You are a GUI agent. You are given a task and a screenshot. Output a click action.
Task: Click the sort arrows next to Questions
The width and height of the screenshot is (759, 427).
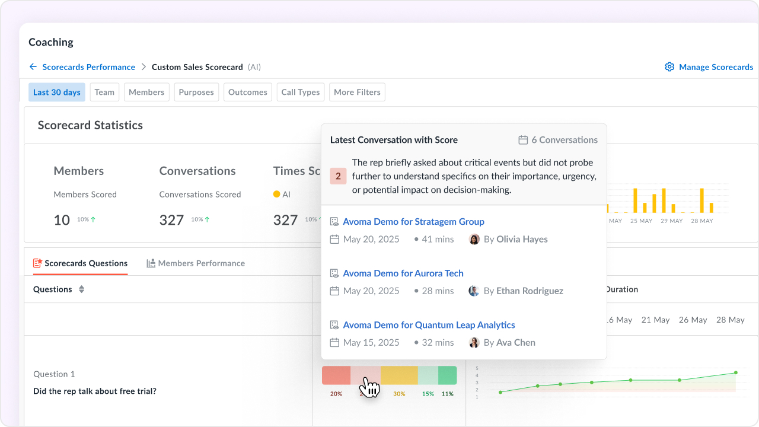(x=82, y=289)
